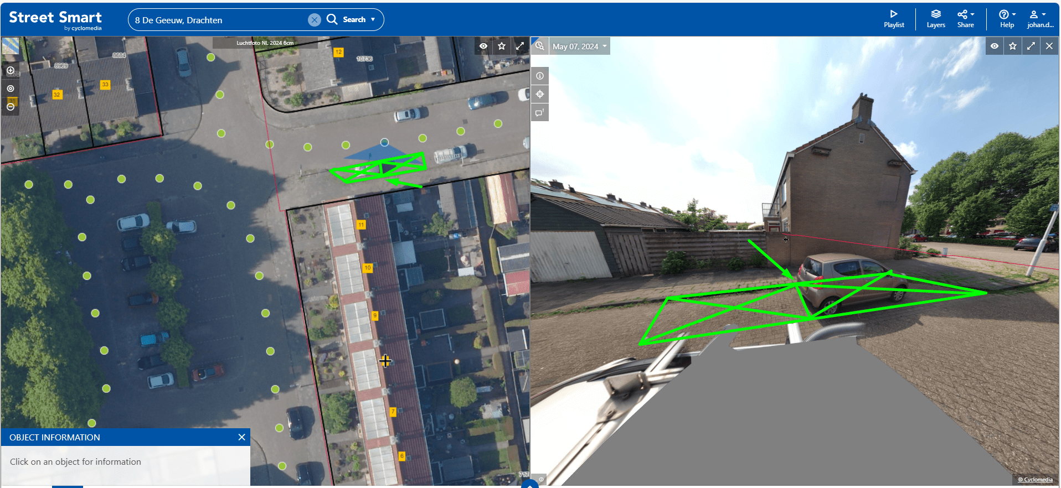
Task: Open the May 07, 2024 date dropdown
Action: pos(579,46)
